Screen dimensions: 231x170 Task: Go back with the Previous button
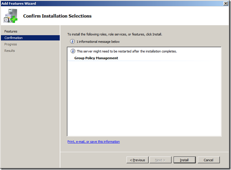point(137,160)
